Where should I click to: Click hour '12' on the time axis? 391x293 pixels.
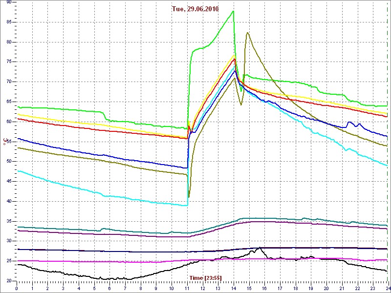tap(202, 289)
